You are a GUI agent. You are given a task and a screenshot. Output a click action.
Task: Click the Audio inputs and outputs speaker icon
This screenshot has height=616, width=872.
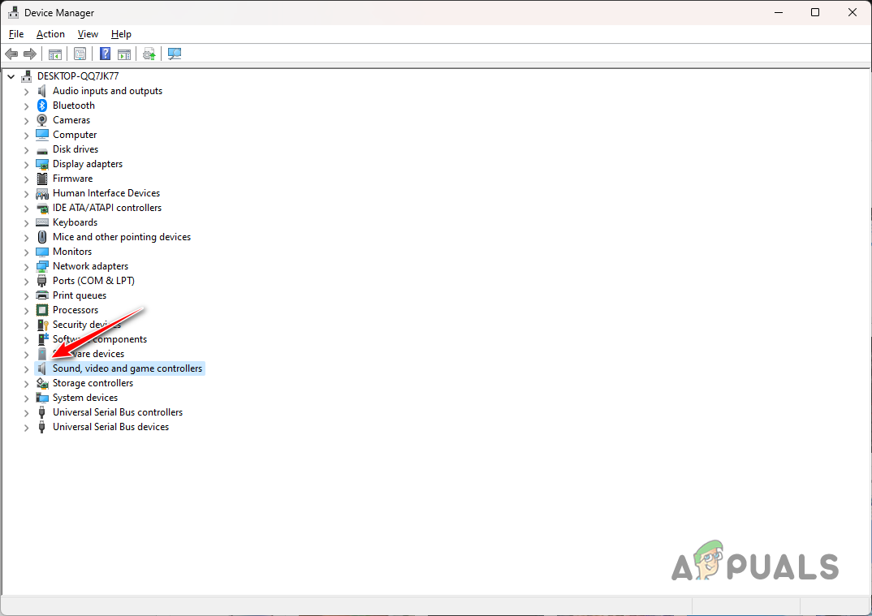click(42, 91)
